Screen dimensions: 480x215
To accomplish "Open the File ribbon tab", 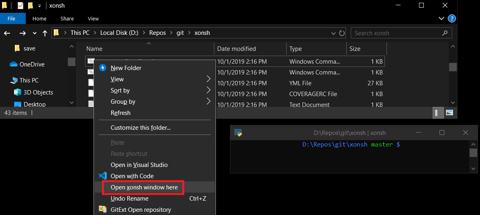I will click(11, 19).
